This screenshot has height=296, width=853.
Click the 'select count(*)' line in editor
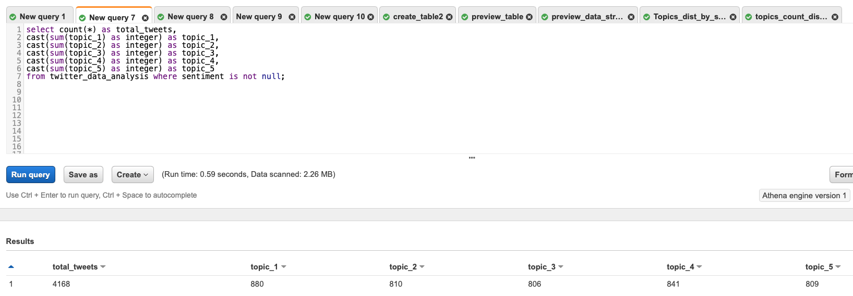(x=101, y=30)
